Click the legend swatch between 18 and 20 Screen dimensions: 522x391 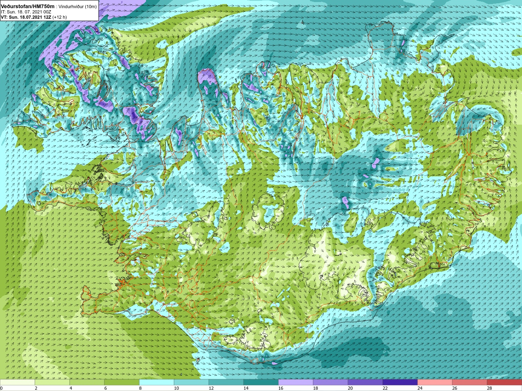[331, 382]
